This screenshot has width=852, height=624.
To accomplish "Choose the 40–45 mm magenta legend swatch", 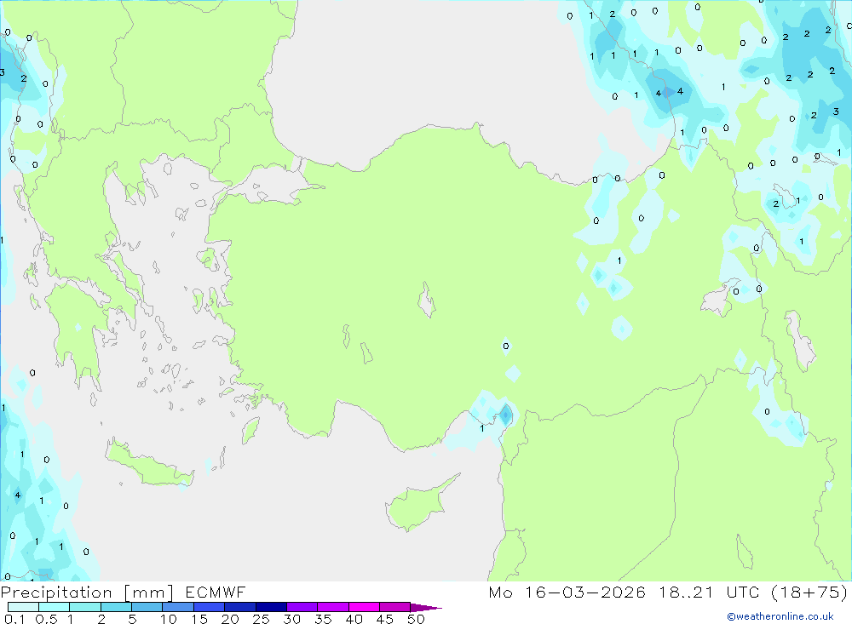I will click(x=364, y=607).
